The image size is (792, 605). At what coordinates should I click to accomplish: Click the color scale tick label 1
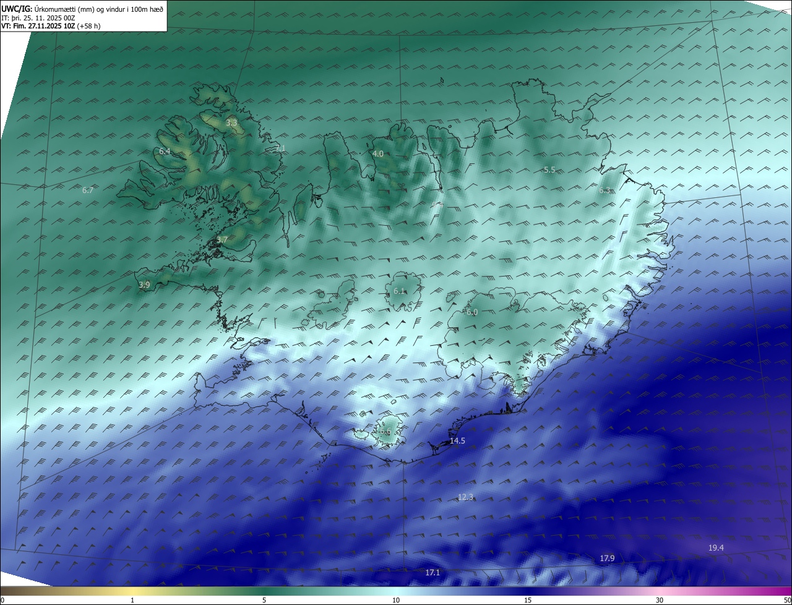pos(132,600)
